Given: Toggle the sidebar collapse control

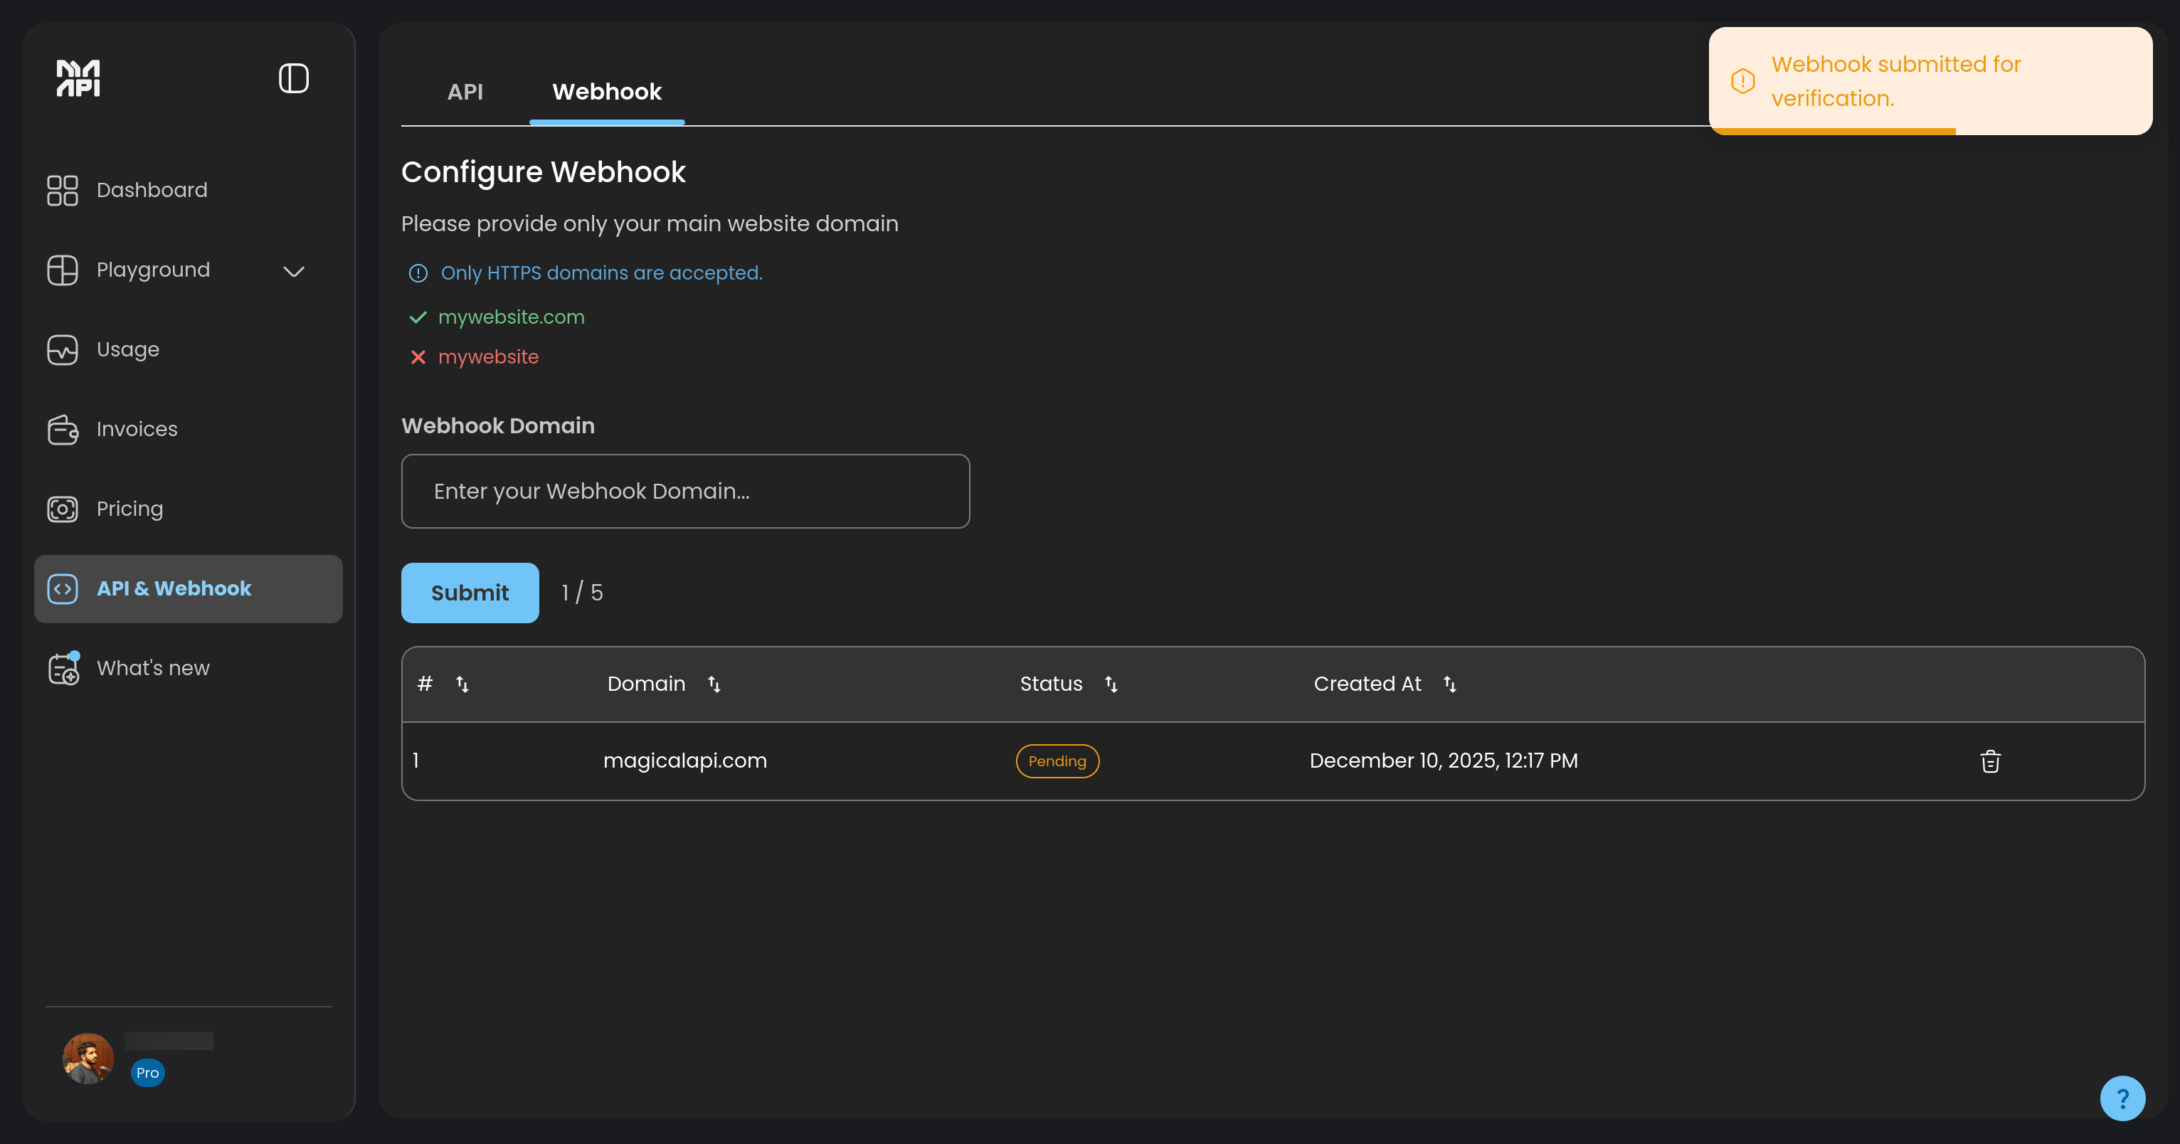Looking at the screenshot, I should (293, 78).
